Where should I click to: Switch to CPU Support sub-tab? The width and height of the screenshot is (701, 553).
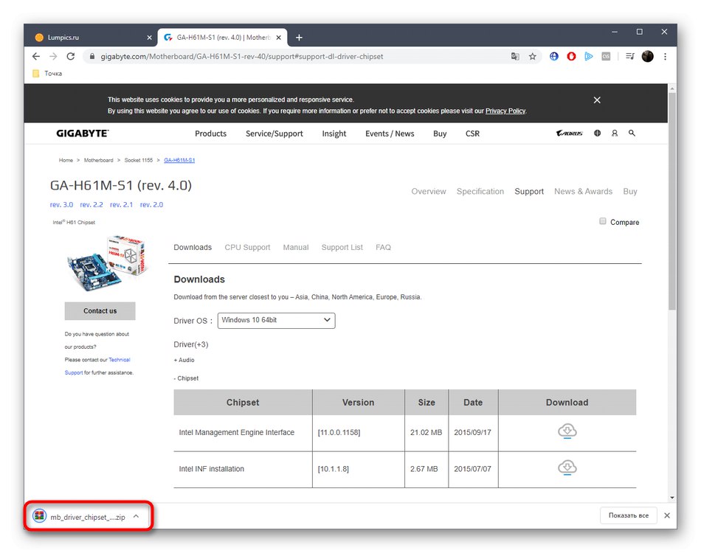[x=247, y=248]
